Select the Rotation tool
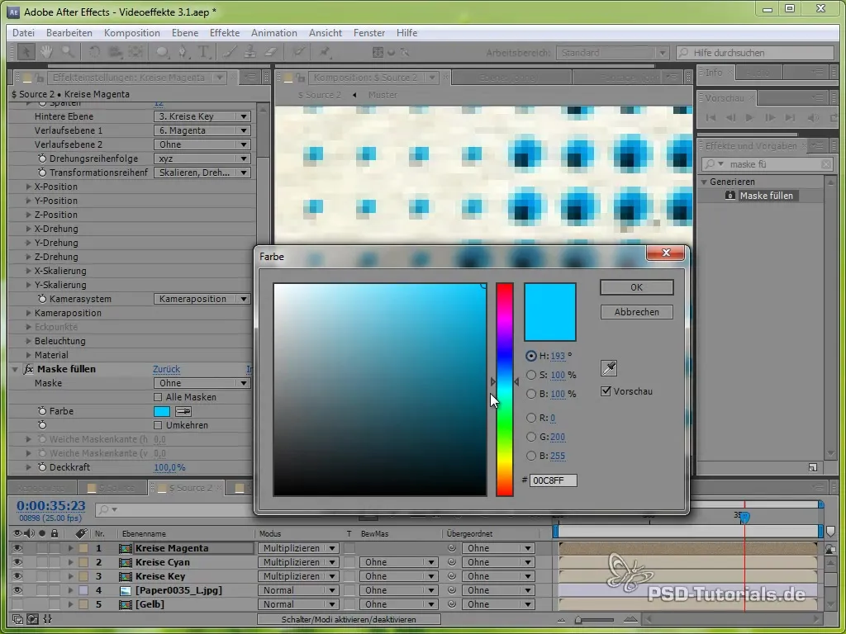This screenshot has width=846, height=634. (94, 52)
